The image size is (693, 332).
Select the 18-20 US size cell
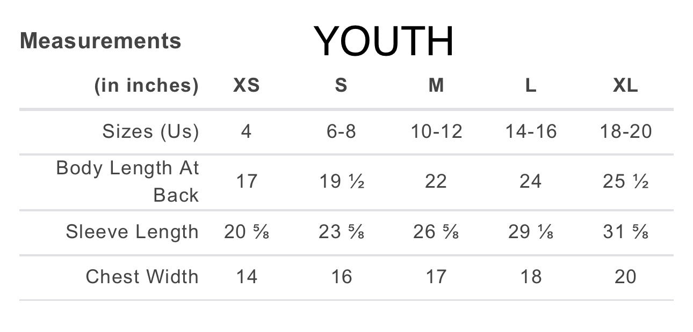click(625, 131)
